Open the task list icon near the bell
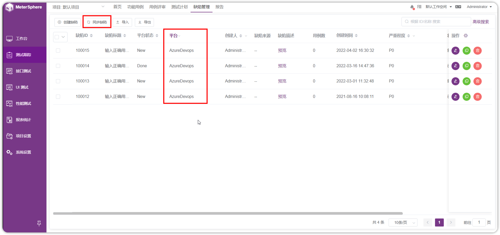This screenshot has height=235, width=500. coord(419,7)
